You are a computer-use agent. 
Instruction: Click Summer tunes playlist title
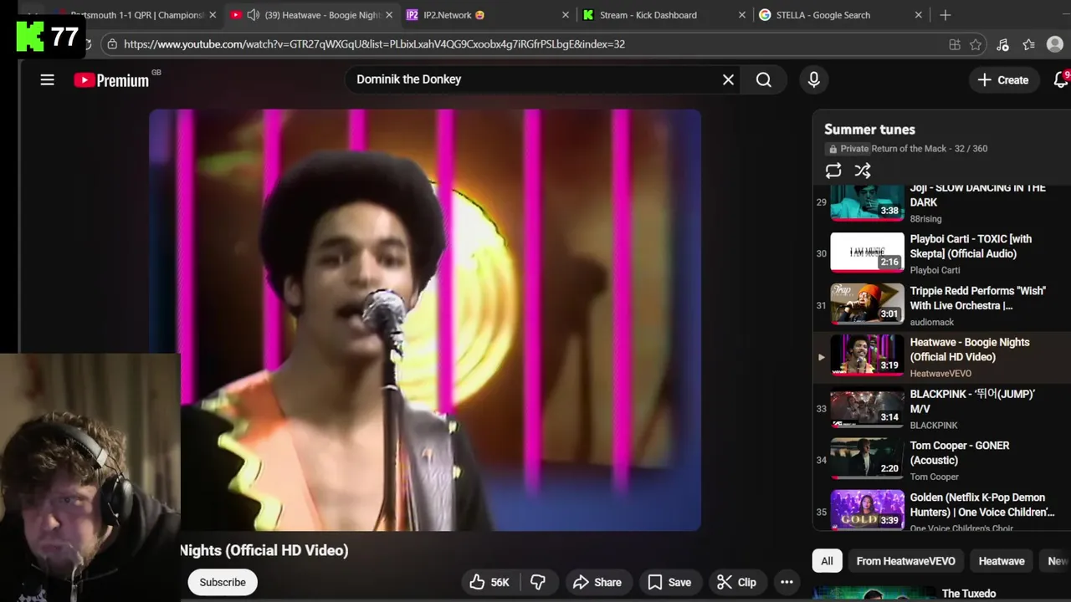pyautogui.click(x=869, y=130)
